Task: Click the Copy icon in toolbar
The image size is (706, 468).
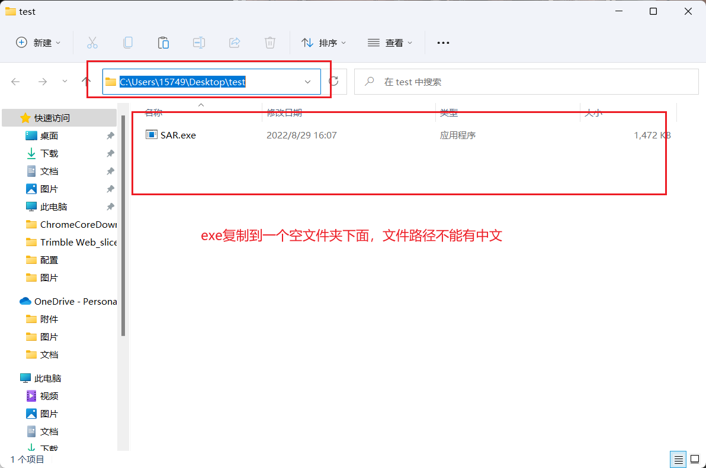Action: 128,43
